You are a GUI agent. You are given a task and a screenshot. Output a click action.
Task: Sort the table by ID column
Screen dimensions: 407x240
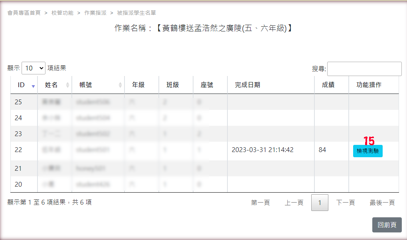[x=24, y=85]
